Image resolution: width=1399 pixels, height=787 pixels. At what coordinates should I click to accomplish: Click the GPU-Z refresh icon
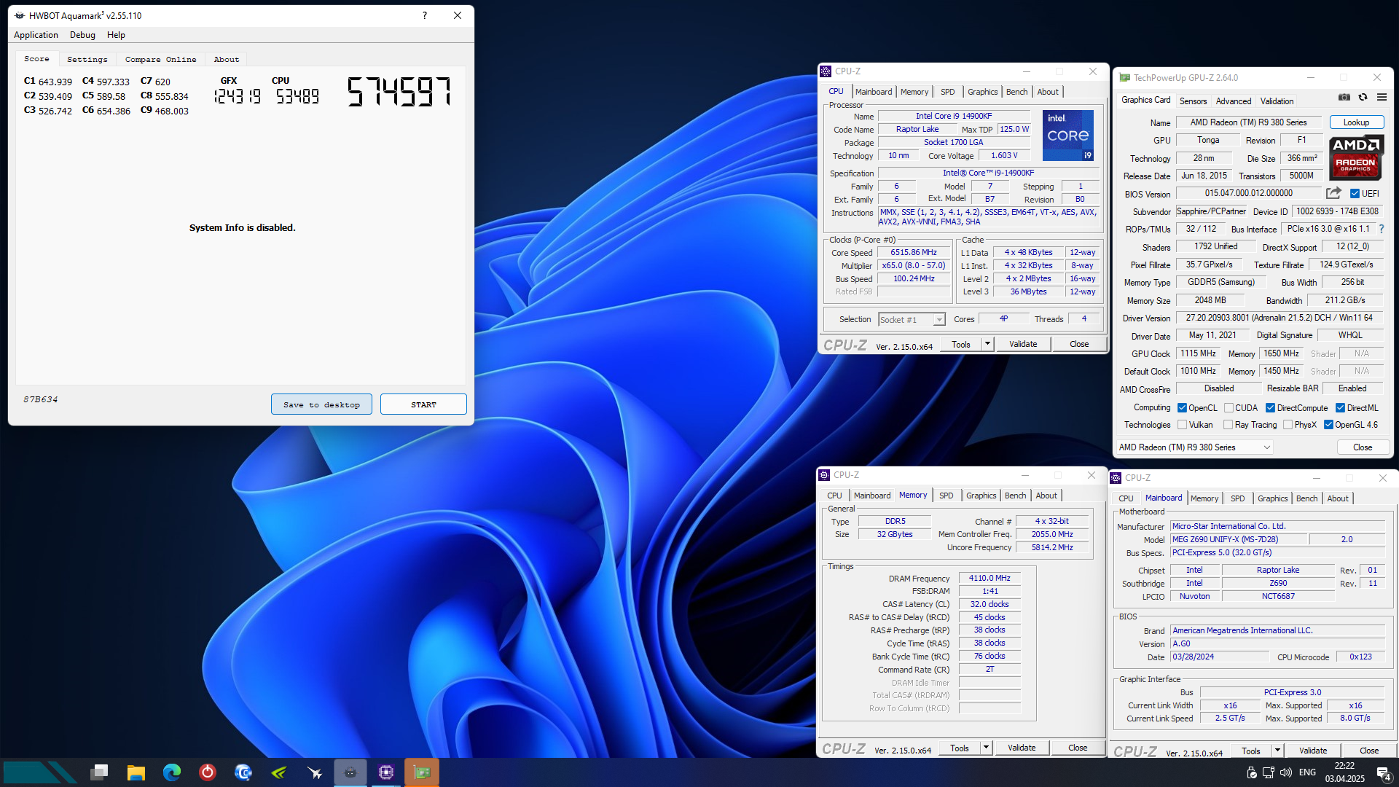tap(1363, 97)
